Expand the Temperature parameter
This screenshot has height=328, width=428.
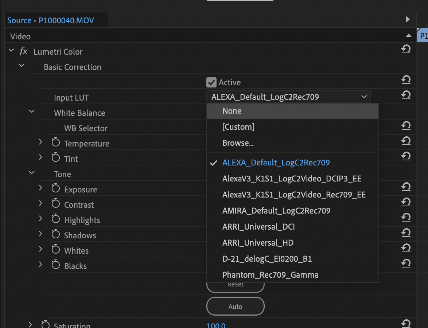coord(40,142)
